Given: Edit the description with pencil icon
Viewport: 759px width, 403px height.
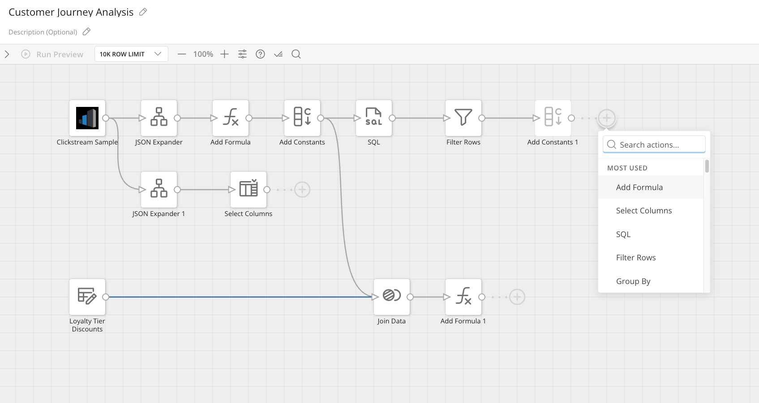Looking at the screenshot, I should pyautogui.click(x=86, y=32).
